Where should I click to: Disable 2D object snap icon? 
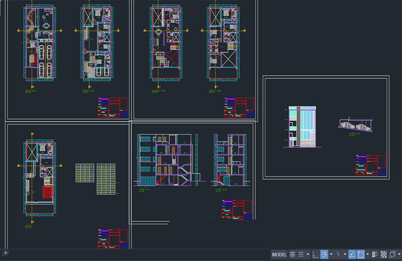click(361, 254)
